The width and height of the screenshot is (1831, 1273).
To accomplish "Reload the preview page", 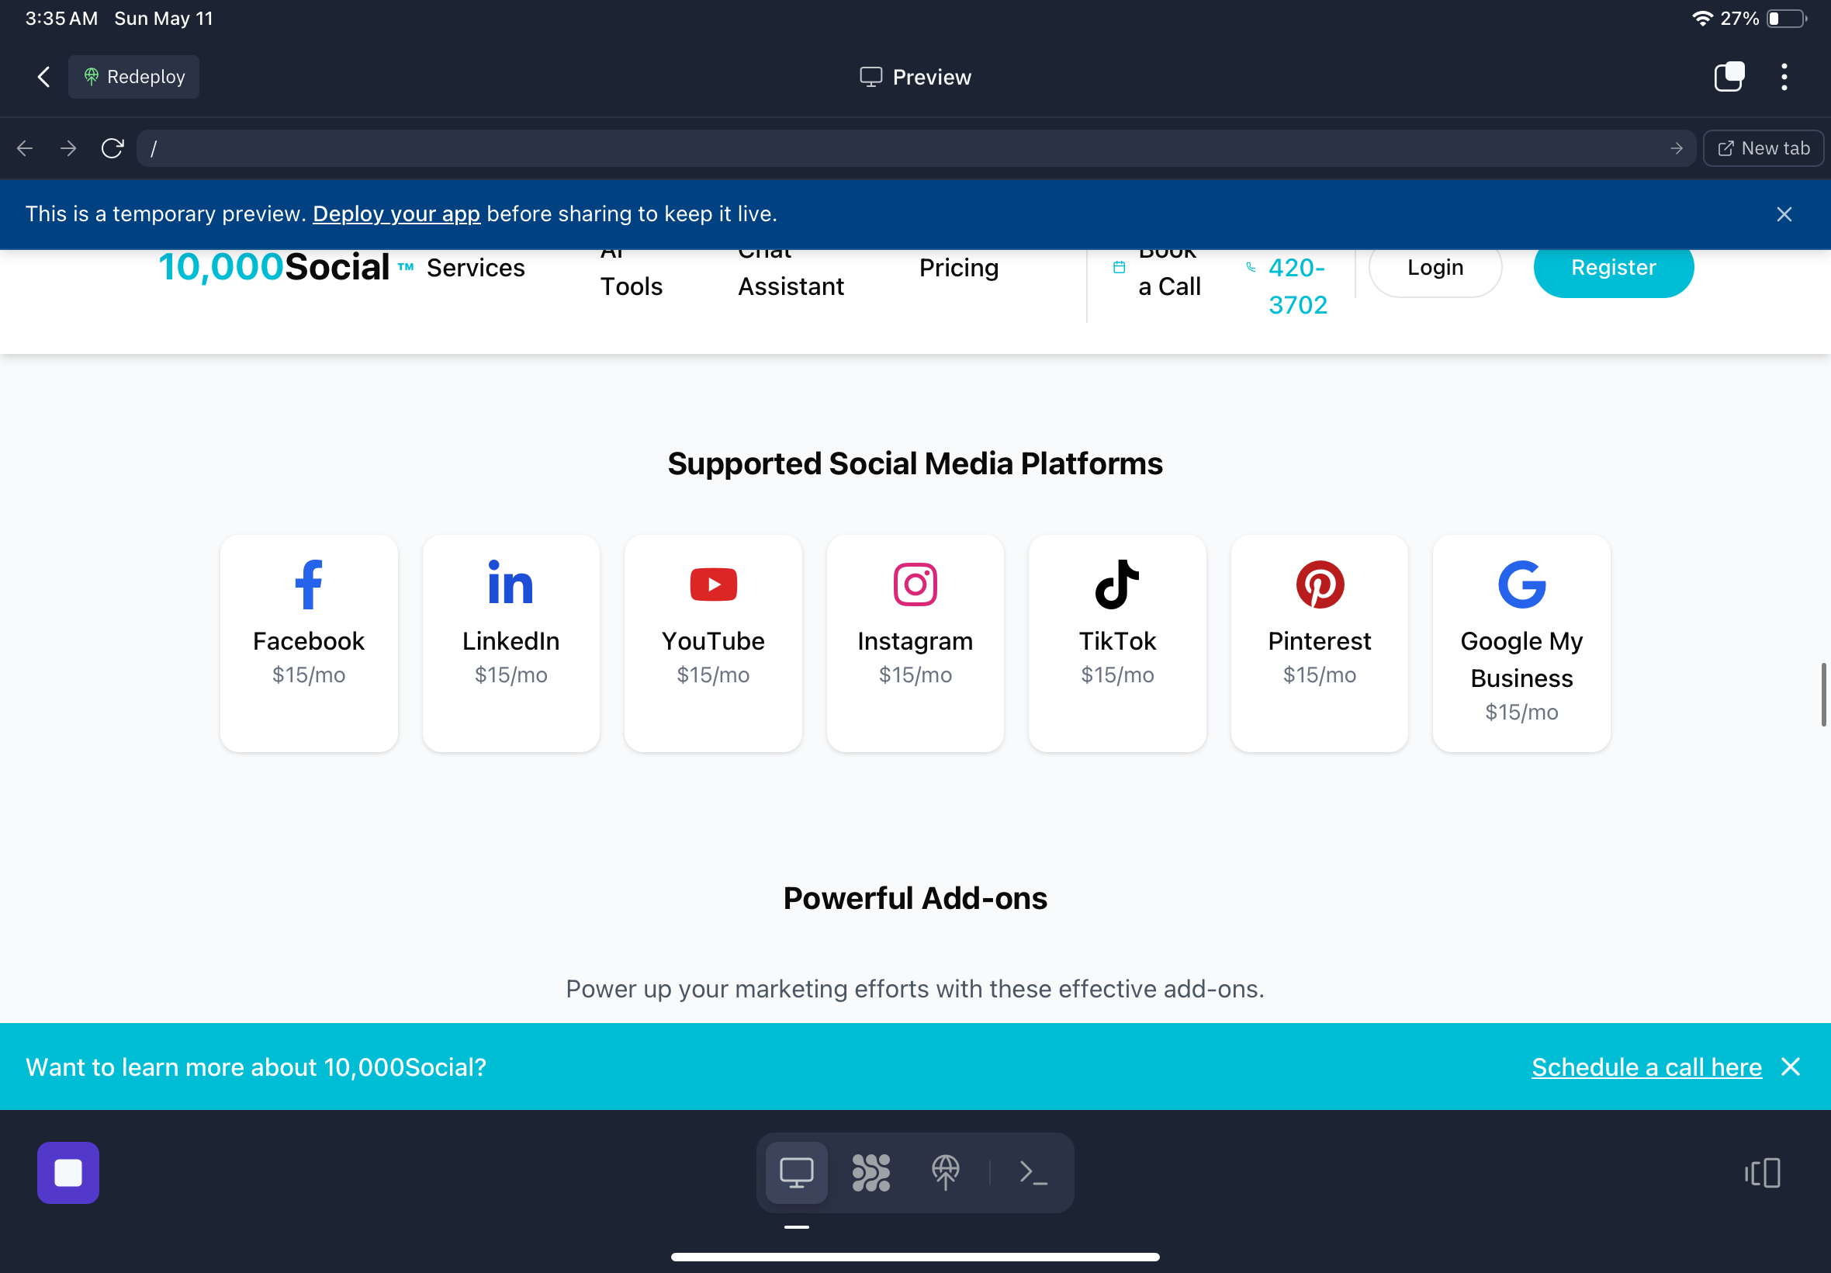I will (x=112, y=148).
